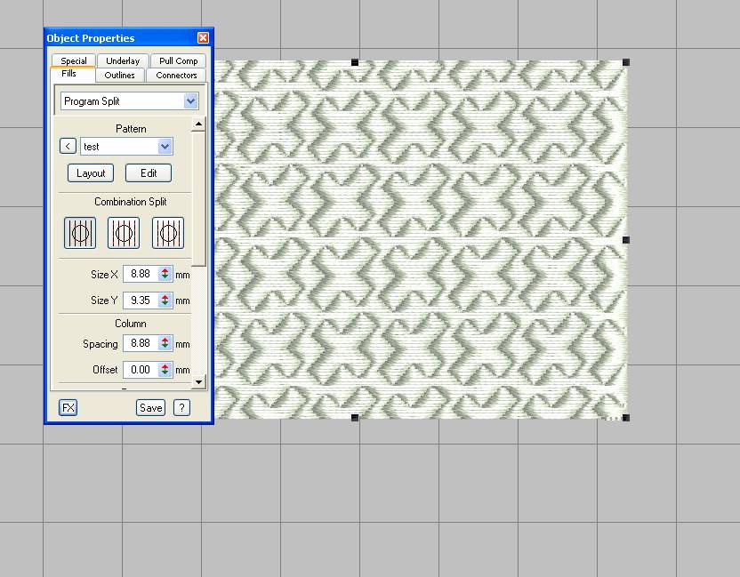
Task: Open the Underlay tab
Action: 123,60
